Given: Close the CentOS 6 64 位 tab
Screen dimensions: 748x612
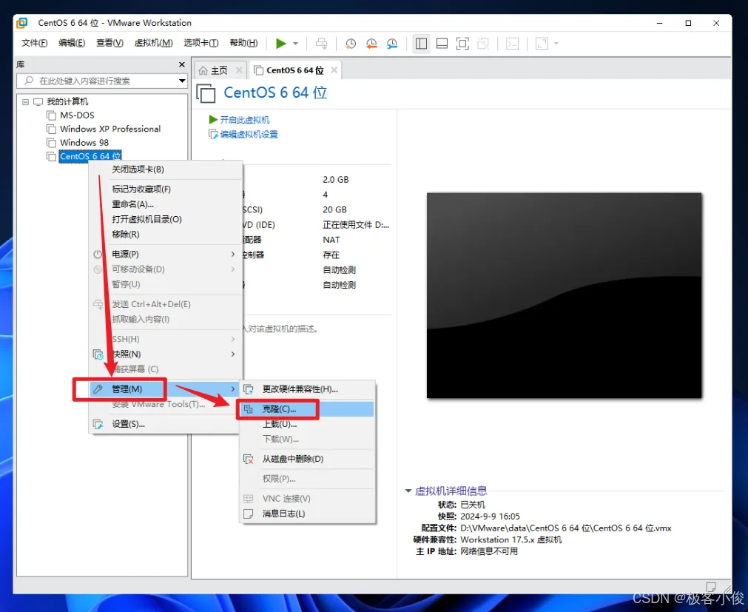Looking at the screenshot, I should 334,70.
